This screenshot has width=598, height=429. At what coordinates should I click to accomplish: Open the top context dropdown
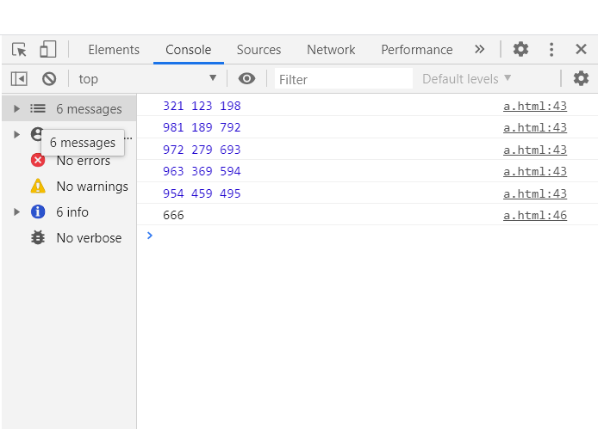(x=147, y=79)
